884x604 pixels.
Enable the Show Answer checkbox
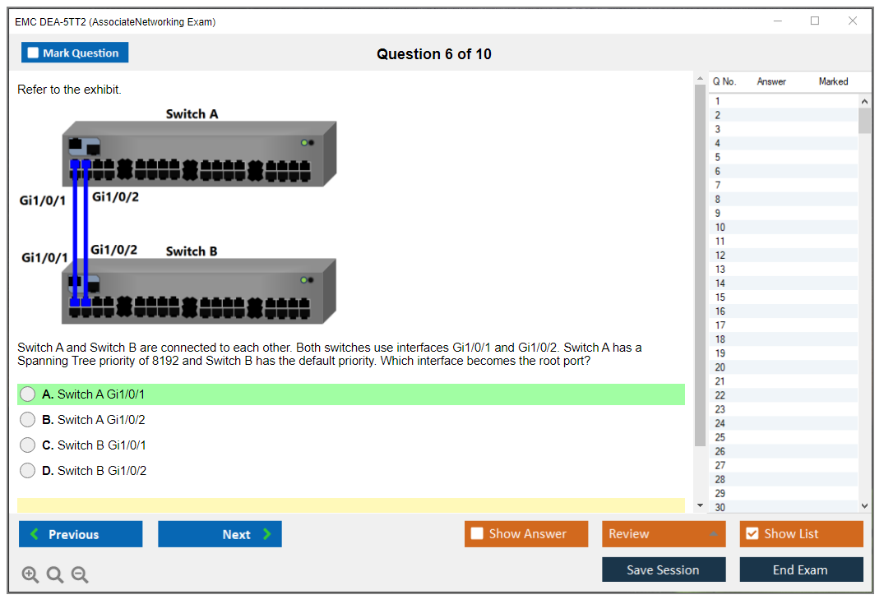(x=478, y=534)
